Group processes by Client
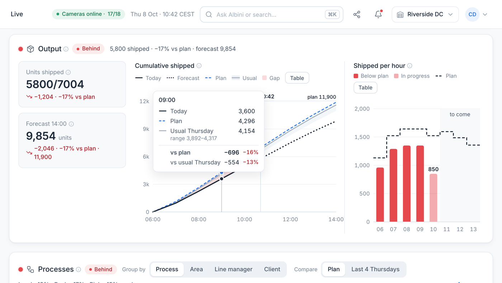Screen dimensions: 502x283 click(x=272, y=269)
